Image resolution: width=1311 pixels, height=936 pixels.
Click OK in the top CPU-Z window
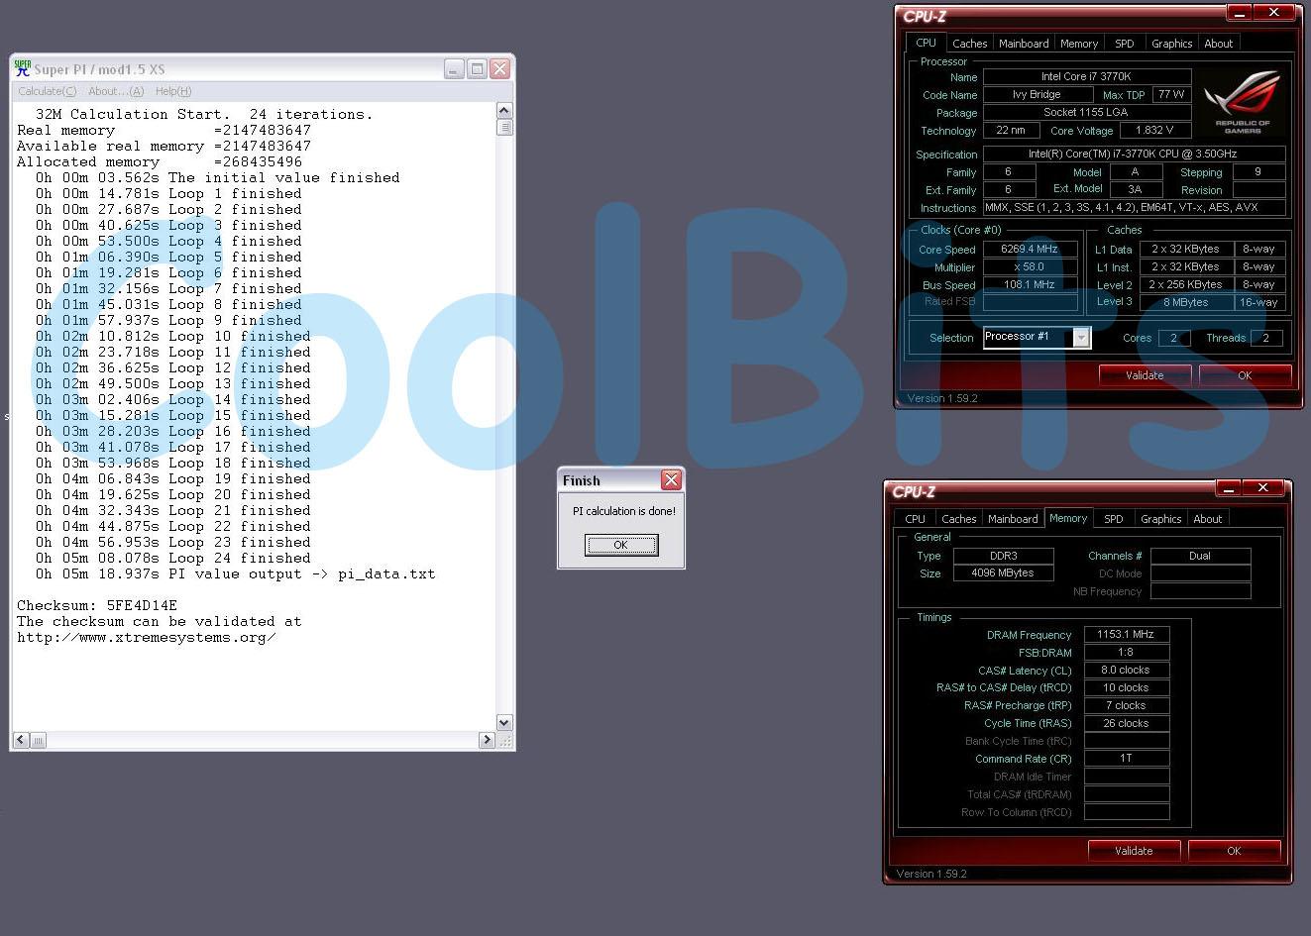pos(1245,375)
